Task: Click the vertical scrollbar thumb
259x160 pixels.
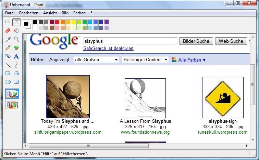Action: tap(252, 85)
